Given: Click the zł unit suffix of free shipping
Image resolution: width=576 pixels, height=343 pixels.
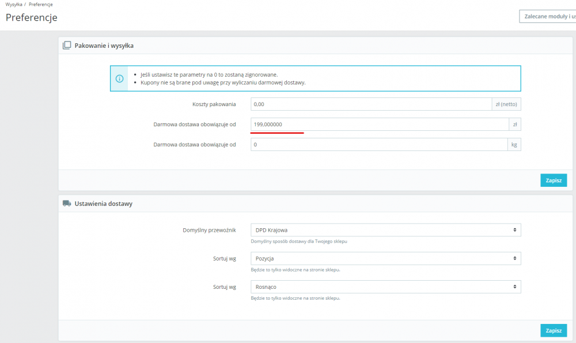Looking at the screenshot, I should pyautogui.click(x=514, y=125).
